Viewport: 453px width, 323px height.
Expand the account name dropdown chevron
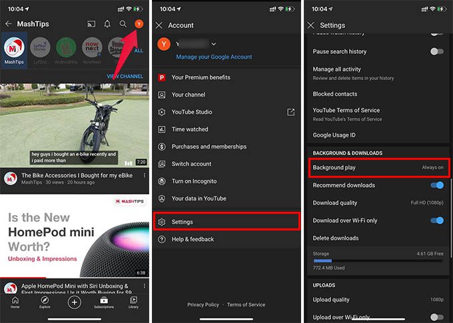(214, 44)
